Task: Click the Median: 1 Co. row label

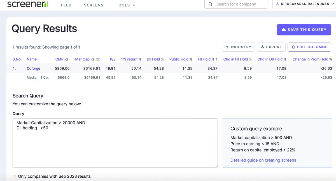Action: click(x=38, y=78)
